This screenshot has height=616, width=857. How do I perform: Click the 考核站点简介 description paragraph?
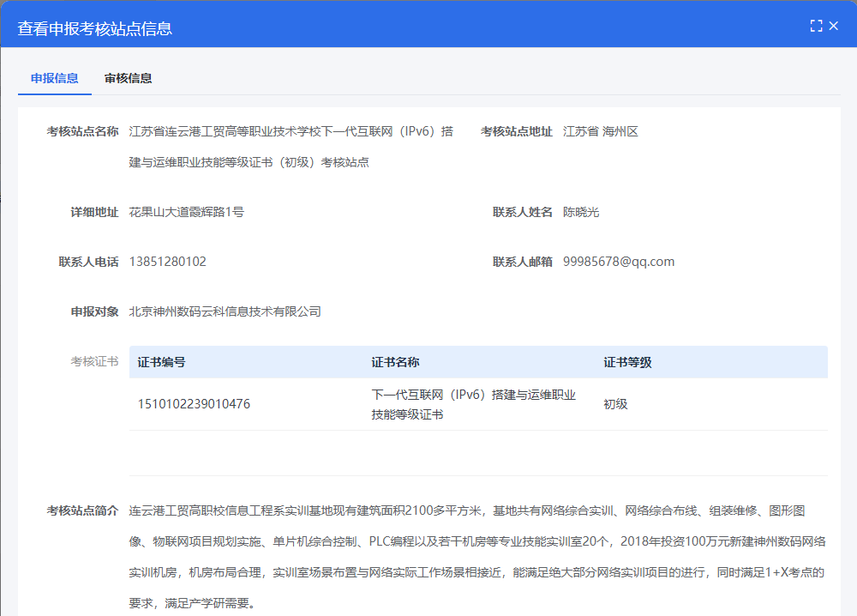click(x=477, y=557)
